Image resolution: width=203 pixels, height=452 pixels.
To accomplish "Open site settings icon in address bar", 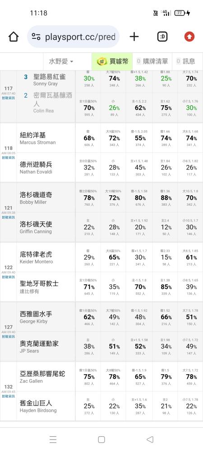I will (x=36, y=37).
